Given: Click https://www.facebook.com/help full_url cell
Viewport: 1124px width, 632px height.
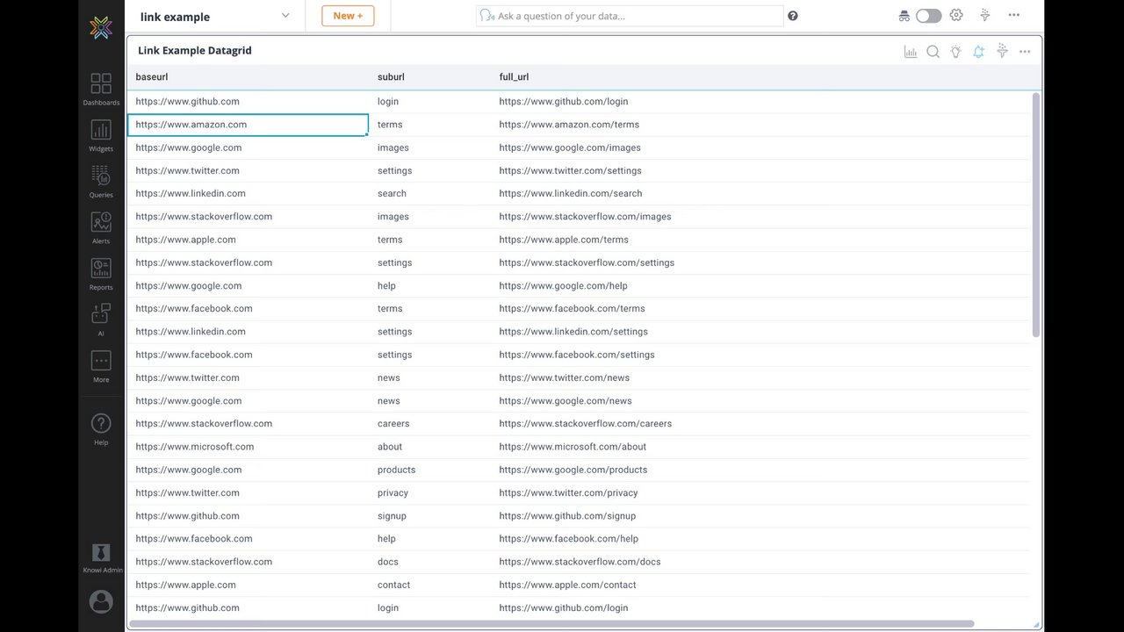Looking at the screenshot, I should click(x=760, y=539).
